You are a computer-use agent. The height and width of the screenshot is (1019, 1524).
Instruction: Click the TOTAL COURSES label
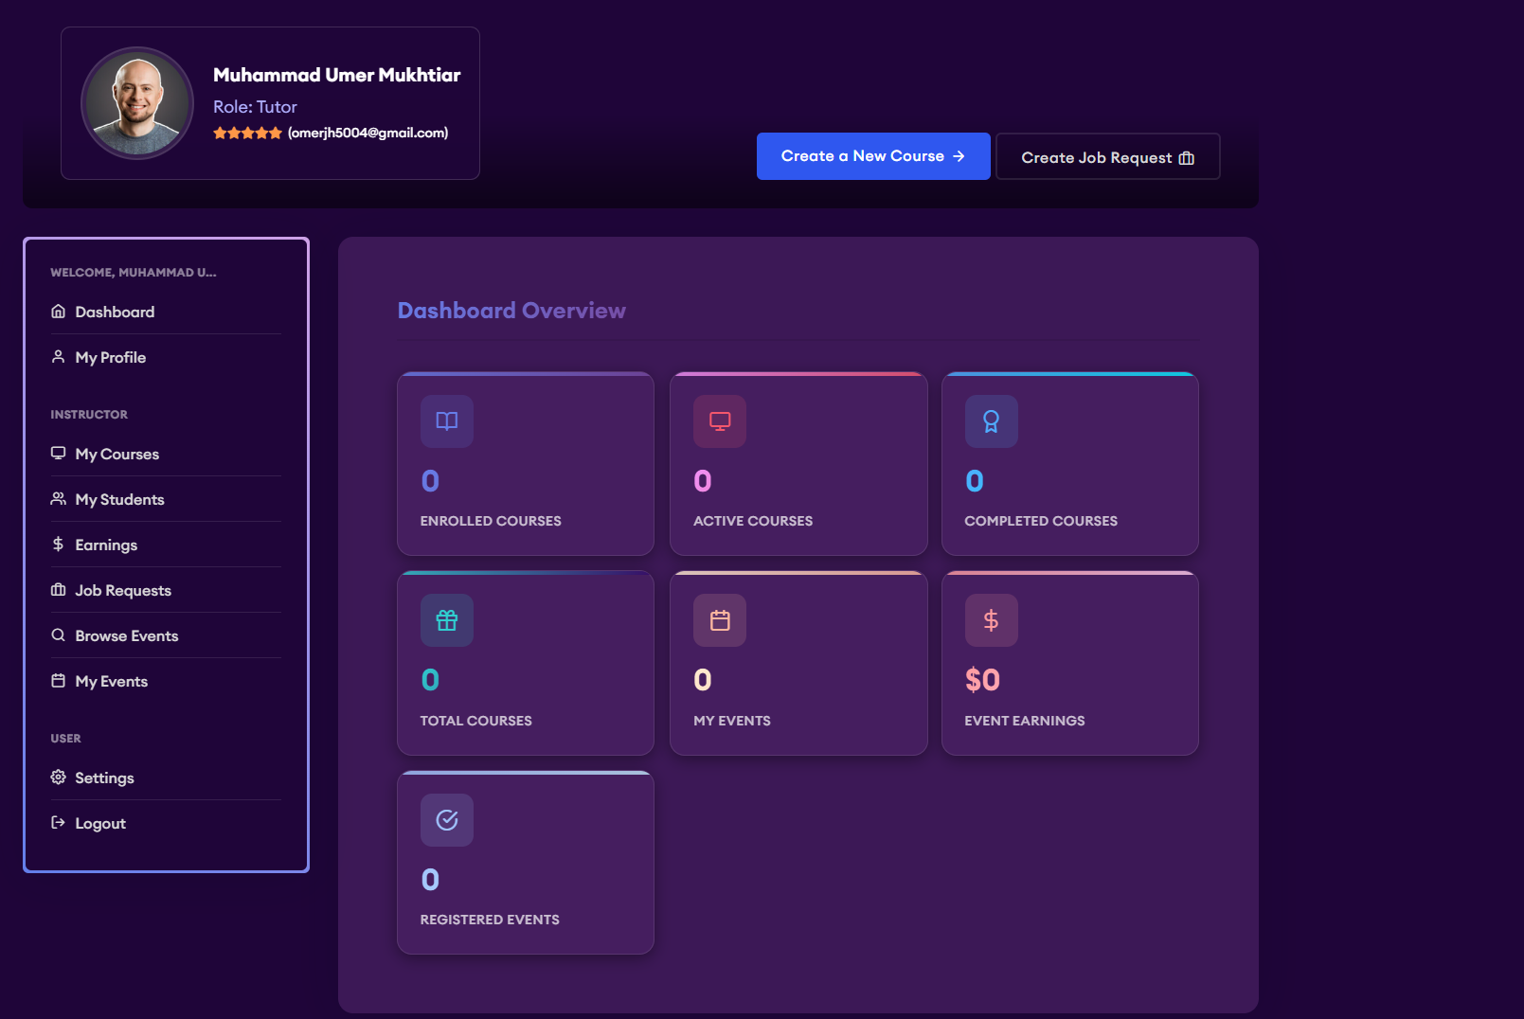(x=475, y=721)
